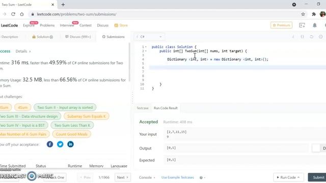326x183 pixels.
Task: Open Two Sum II - Input array is sorted
Action: [x=65, y=107]
